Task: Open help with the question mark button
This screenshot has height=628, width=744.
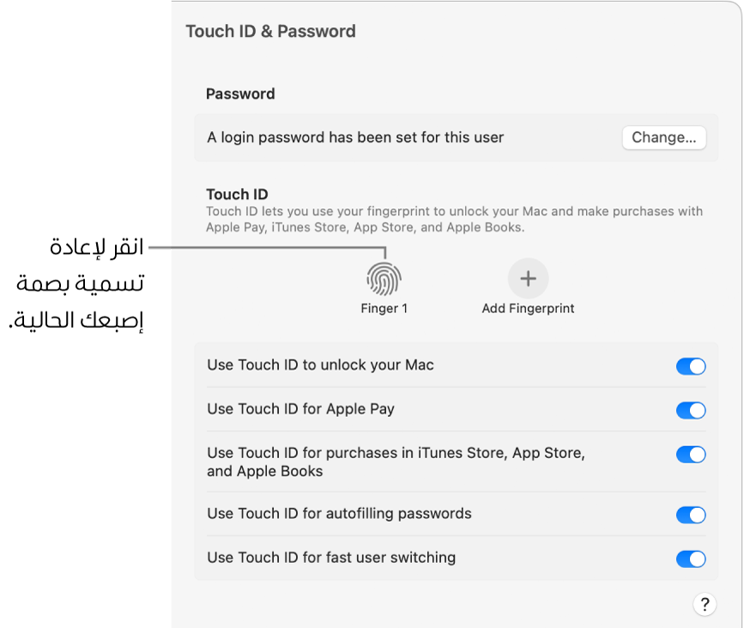Action: (x=704, y=605)
